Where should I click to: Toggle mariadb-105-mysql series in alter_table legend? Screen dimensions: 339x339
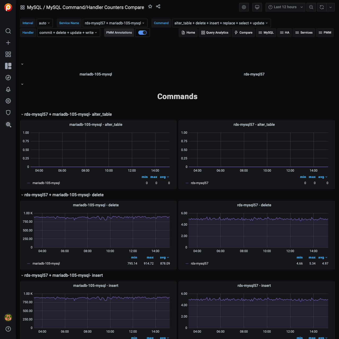[46, 183]
